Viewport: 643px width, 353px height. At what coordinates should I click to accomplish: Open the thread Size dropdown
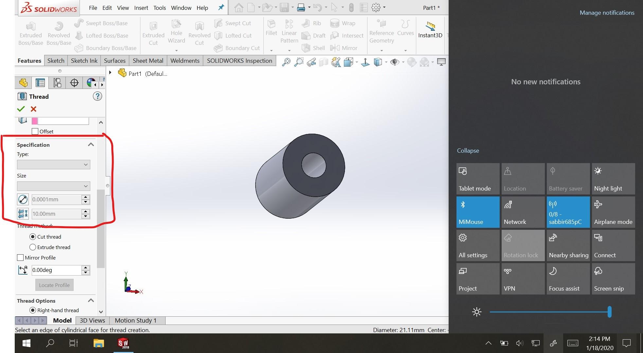click(53, 186)
